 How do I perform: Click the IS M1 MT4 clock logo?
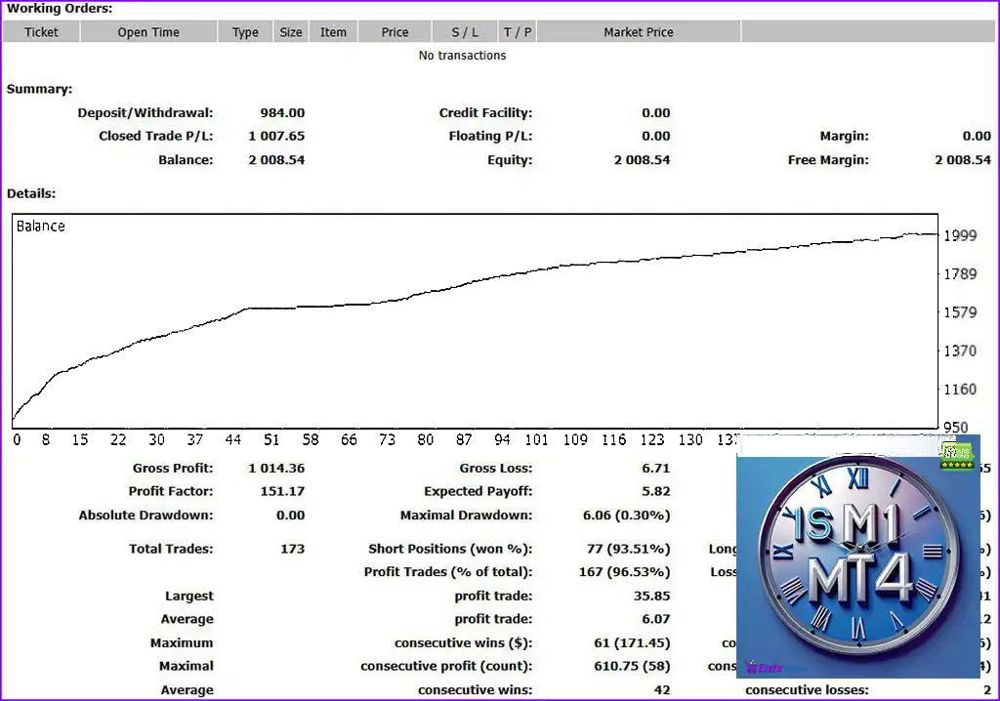pyautogui.click(x=858, y=558)
